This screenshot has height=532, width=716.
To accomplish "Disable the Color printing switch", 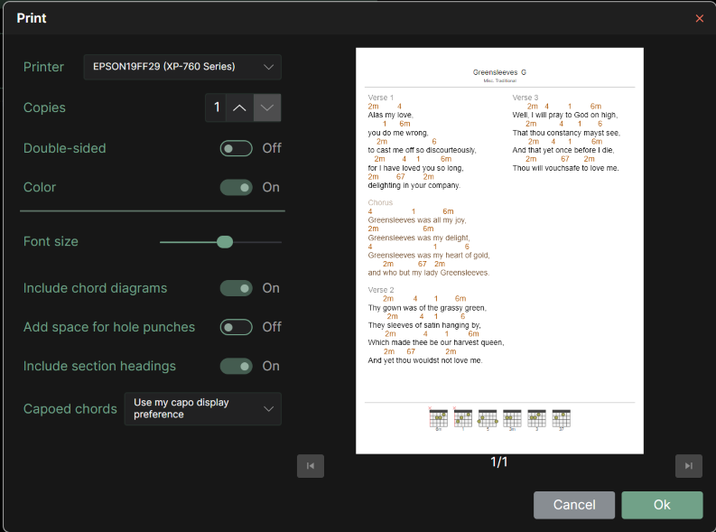I will click(236, 187).
